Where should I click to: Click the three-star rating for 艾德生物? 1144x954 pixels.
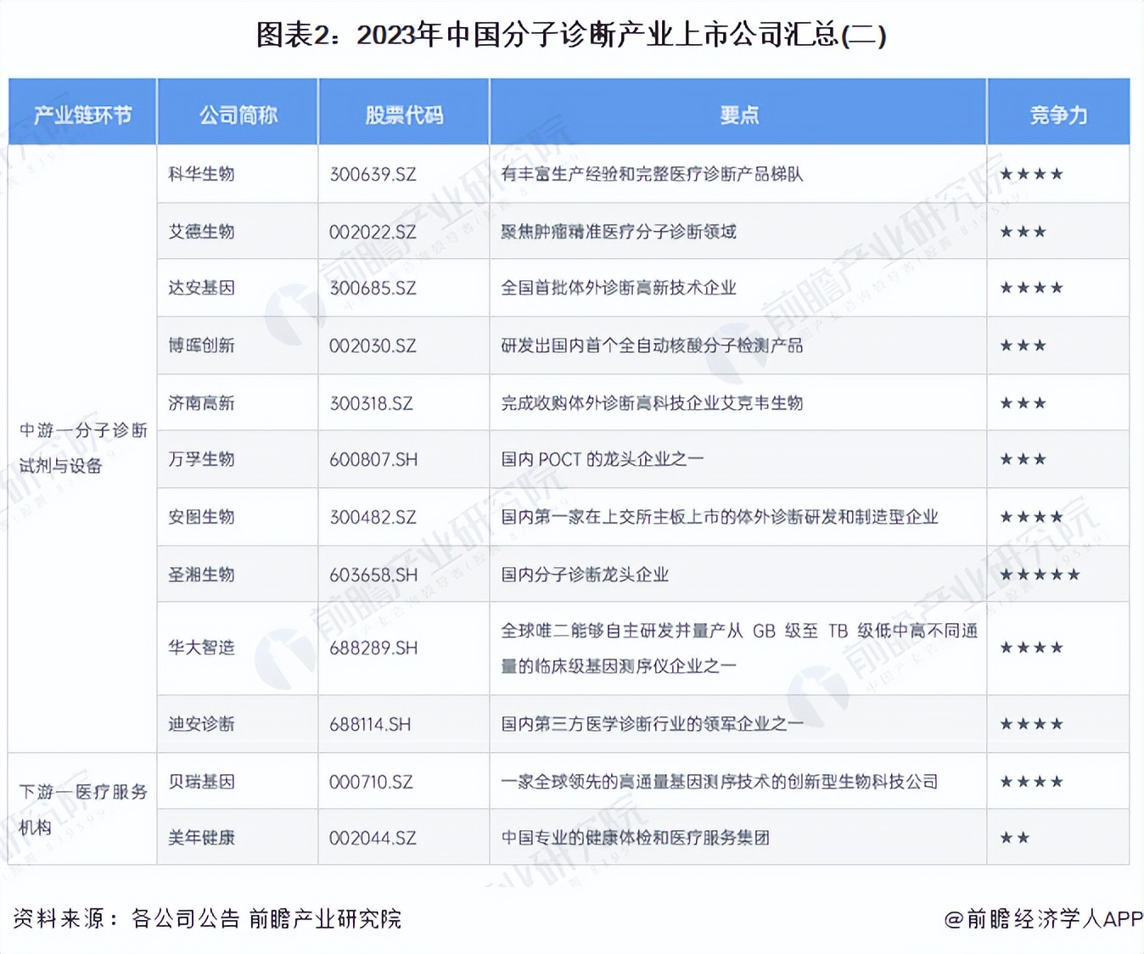point(1023,231)
